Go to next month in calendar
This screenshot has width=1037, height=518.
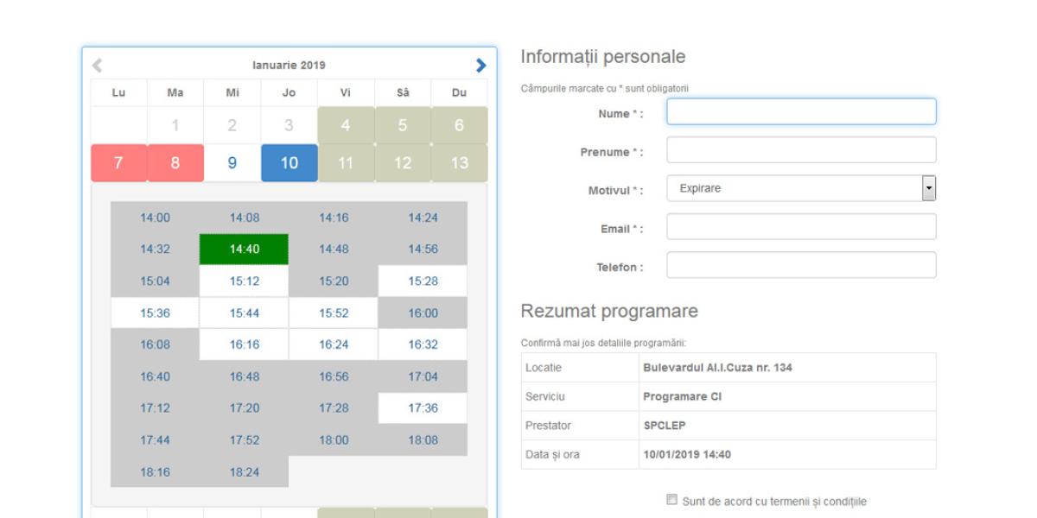tap(480, 66)
